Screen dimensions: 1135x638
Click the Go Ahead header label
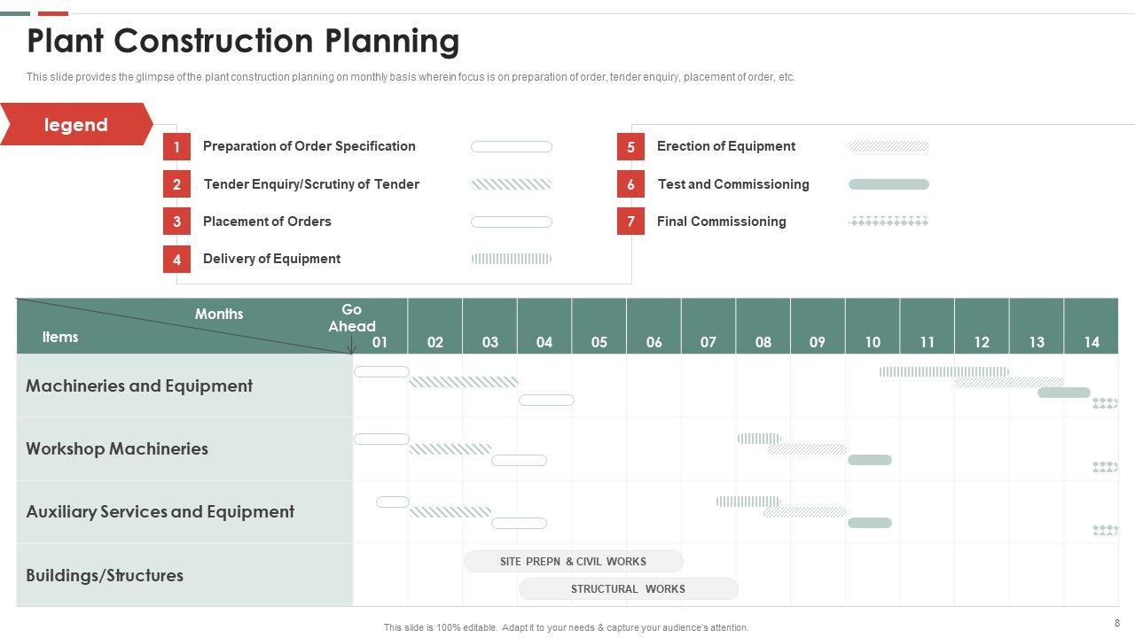click(x=352, y=317)
